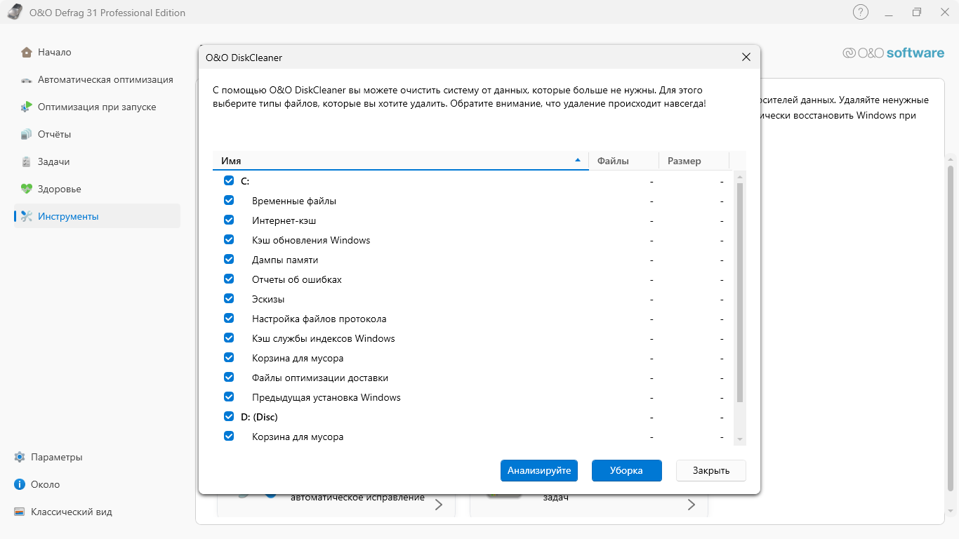Toggle Отчеты об ошибках checkbox
The height and width of the screenshot is (539, 959).
(229, 279)
